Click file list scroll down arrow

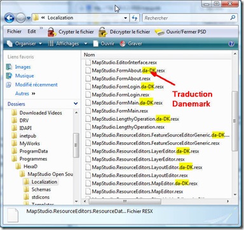pyautogui.click(x=234, y=194)
